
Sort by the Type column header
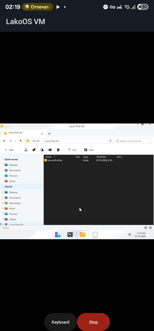[85, 157]
